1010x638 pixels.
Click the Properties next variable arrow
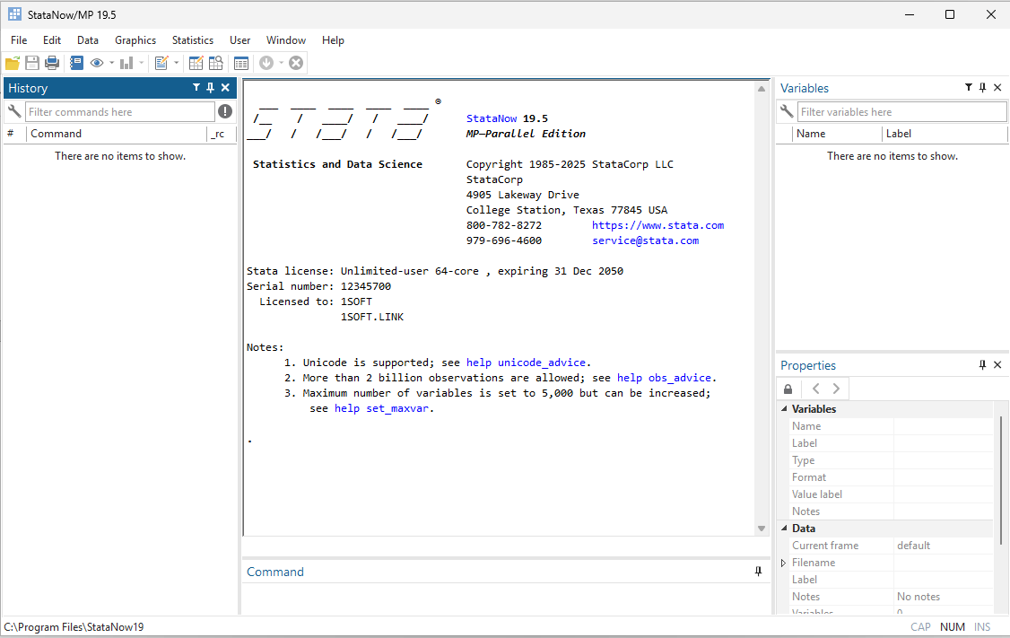(836, 389)
